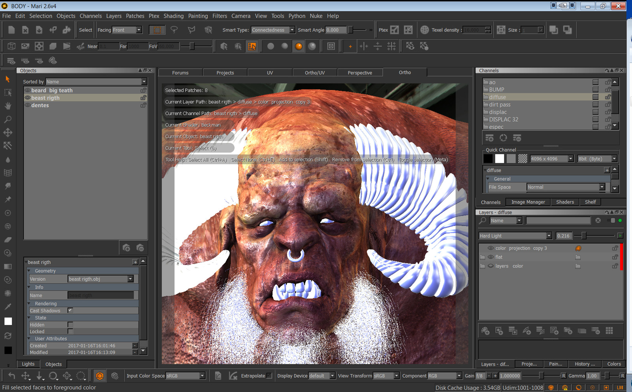This screenshot has width=632, height=392.
Task: Click the Gamma R reset button
Action: pyautogui.click(x=622, y=376)
